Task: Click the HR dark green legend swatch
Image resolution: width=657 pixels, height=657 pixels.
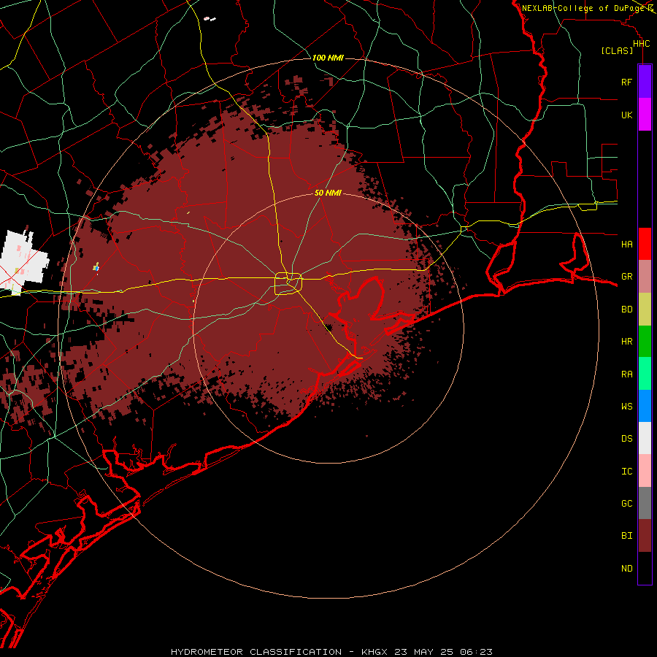Action: click(x=645, y=342)
